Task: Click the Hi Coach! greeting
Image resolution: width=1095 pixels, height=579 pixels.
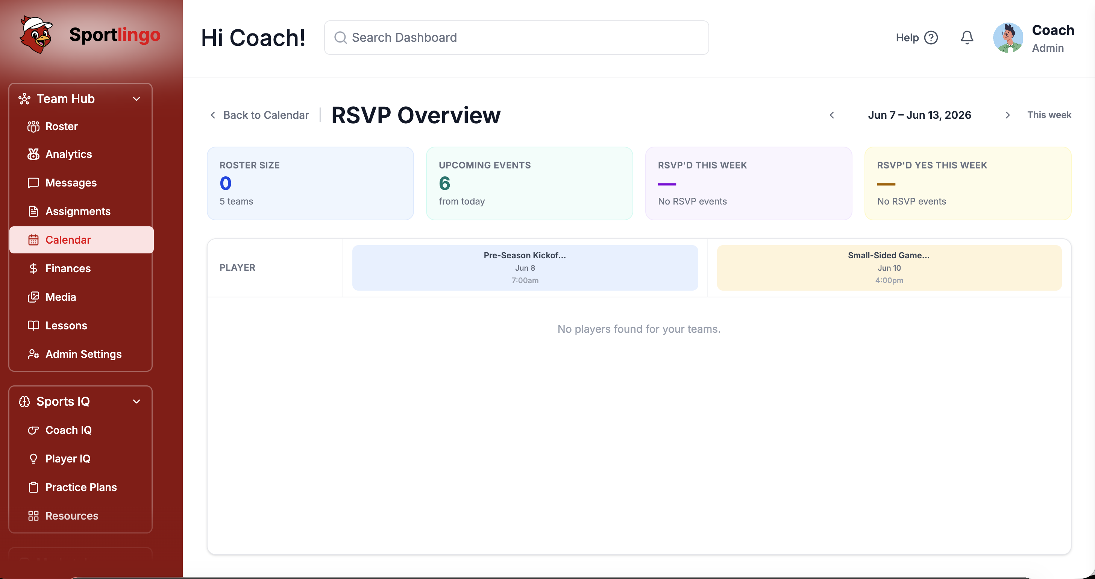Action: tap(253, 38)
